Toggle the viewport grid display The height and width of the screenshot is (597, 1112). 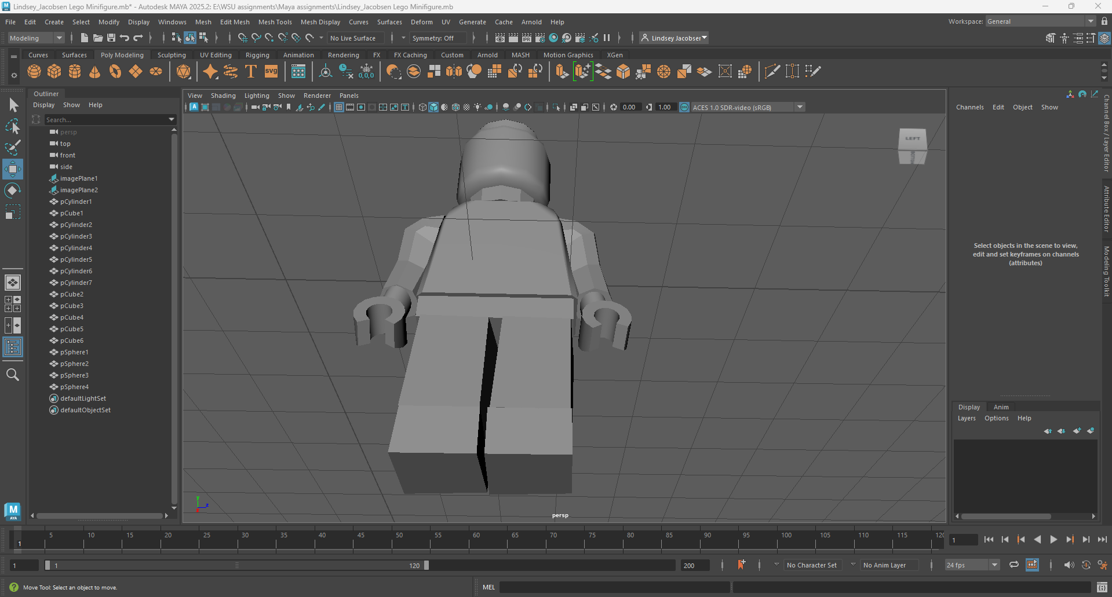[x=339, y=107]
